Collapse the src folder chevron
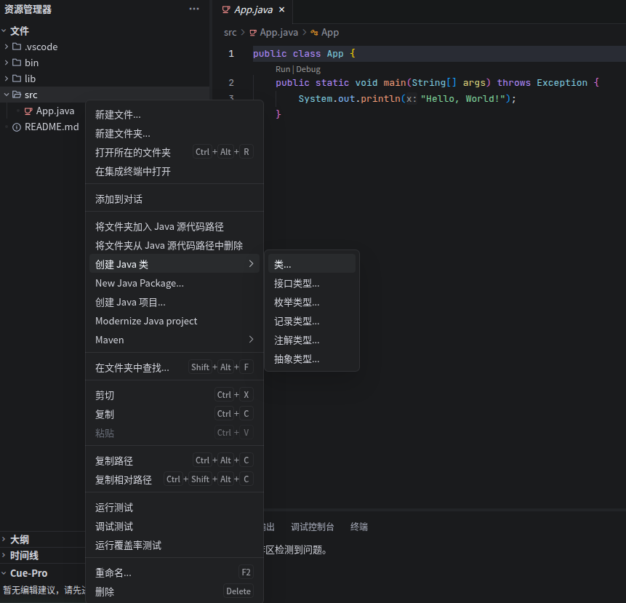 [6, 95]
